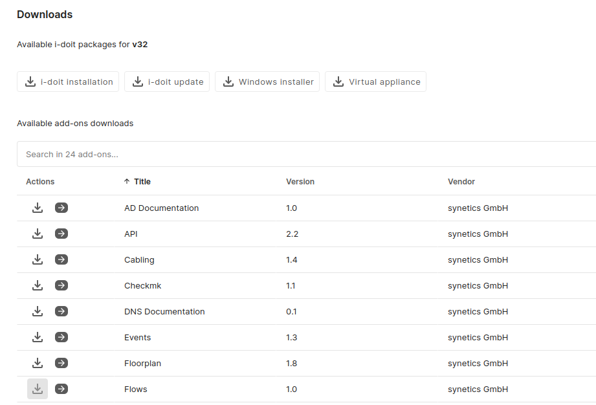Download the DNS Documentation add-on
This screenshot has width=596, height=405.
(x=38, y=311)
